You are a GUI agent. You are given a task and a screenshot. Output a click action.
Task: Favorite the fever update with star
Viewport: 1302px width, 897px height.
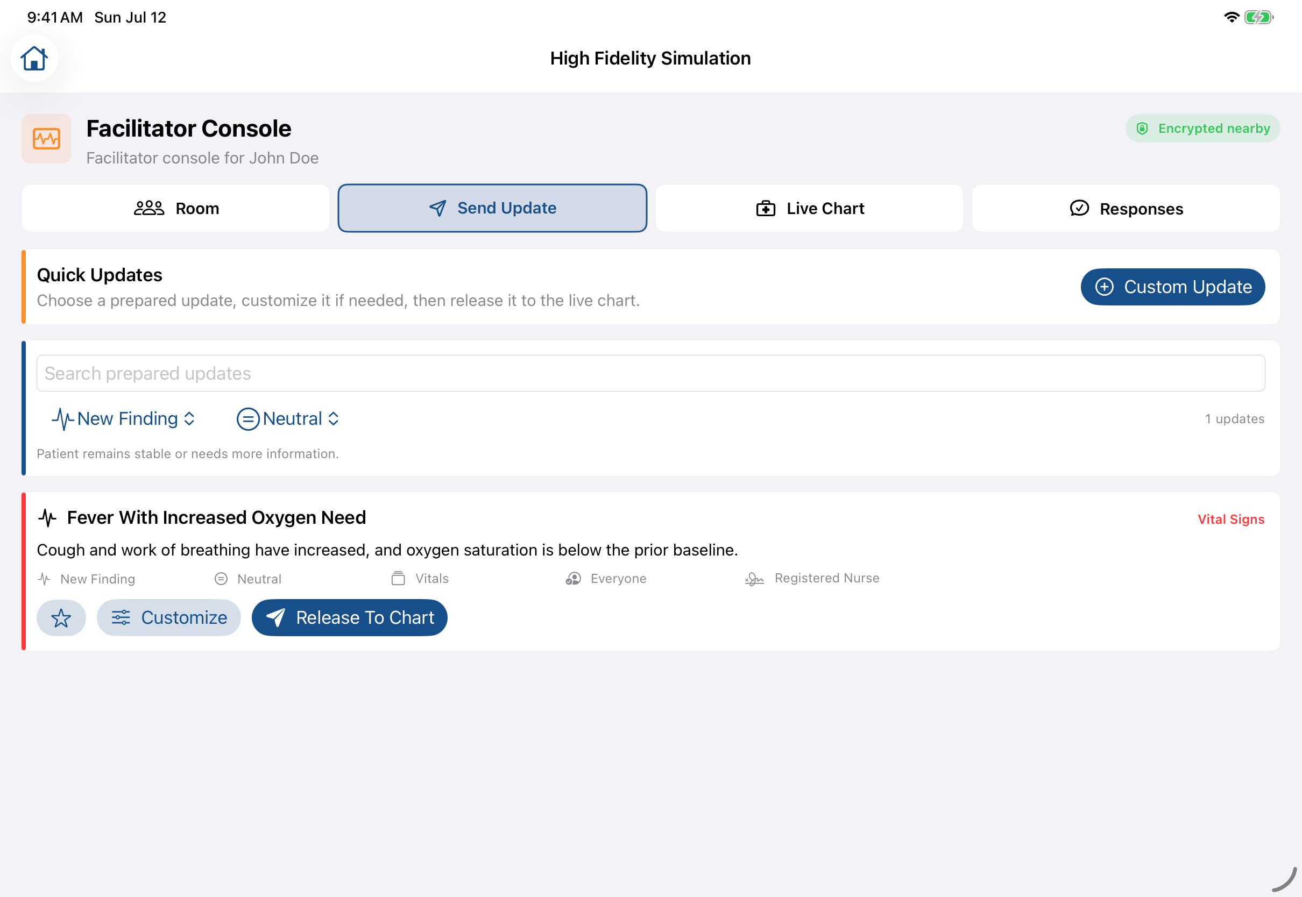(x=61, y=618)
